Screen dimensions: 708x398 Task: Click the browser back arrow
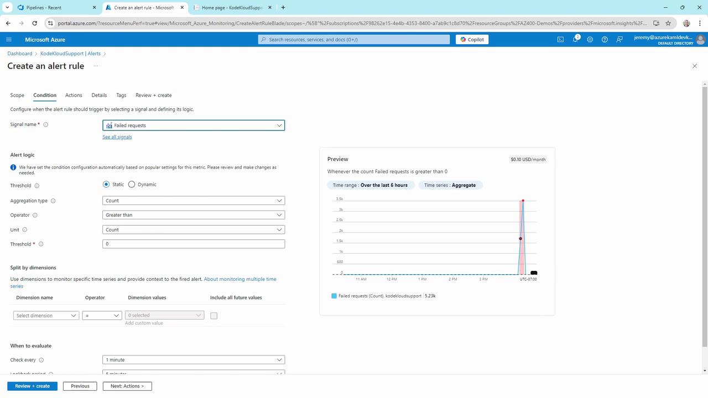pyautogui.click(x=8, y=23)
